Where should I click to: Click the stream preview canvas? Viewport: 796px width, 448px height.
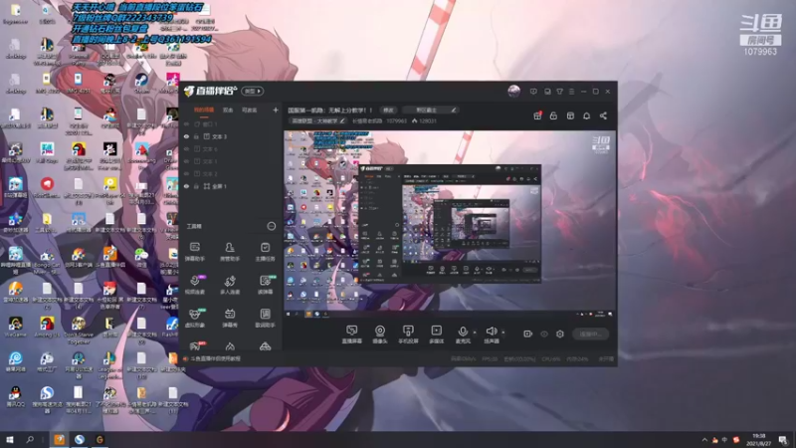pyautogui.click(x=450, y=225)
